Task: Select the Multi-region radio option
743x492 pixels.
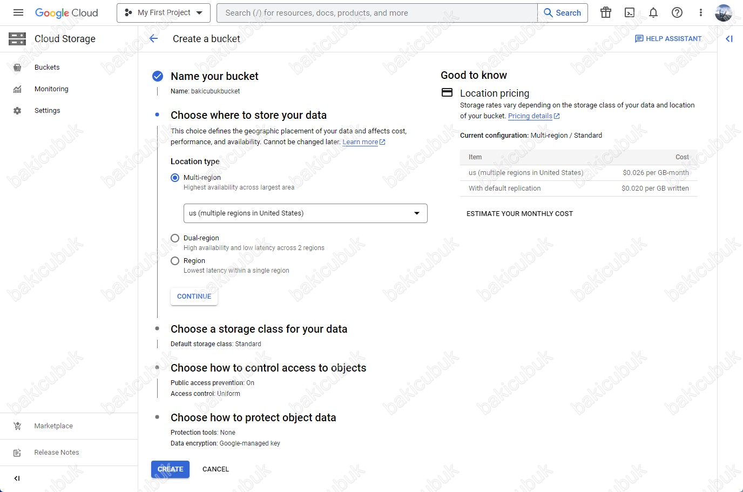Action: (x=175, y=178)
